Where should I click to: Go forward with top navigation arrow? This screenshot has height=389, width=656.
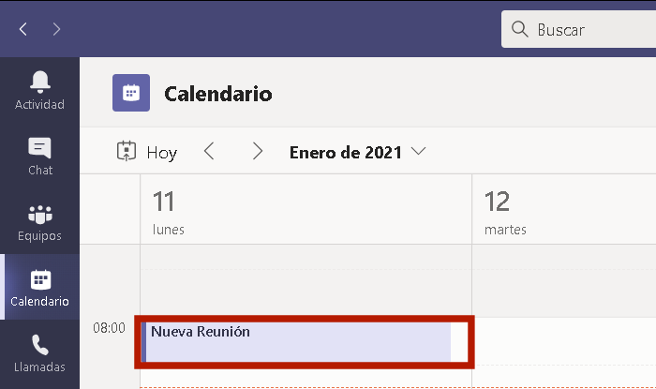[56, 29]
